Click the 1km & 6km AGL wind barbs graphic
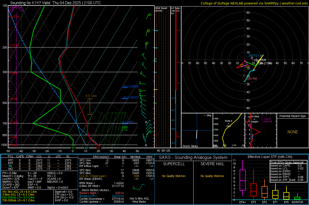309x205 pixels. [x=139, y=187]
